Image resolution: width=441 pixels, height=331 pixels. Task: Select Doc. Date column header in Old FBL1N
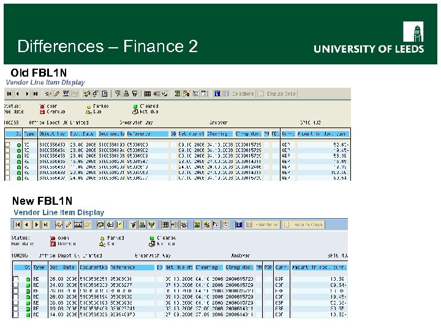tap(82, 134)
